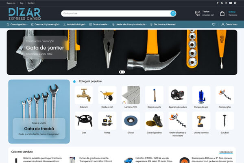The image size is (244, 163).
Task: Open the shopping cart icon
Action: point(222,13)
